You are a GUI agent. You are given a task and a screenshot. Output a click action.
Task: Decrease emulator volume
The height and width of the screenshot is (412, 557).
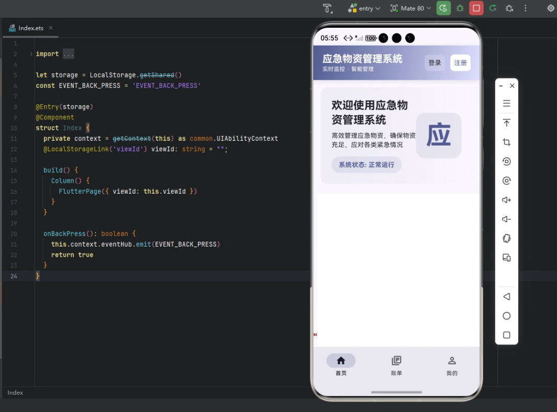(x=507, y=219)
